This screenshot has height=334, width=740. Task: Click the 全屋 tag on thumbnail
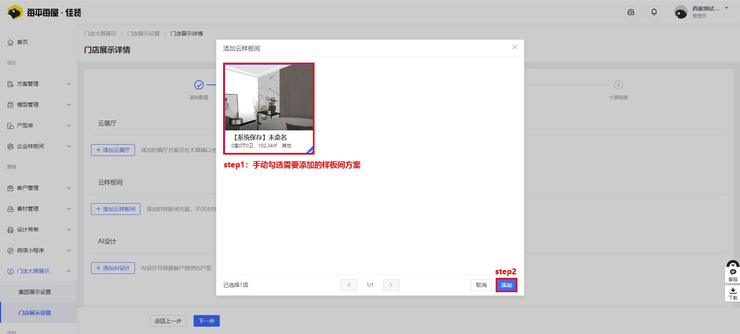(236, 122)
